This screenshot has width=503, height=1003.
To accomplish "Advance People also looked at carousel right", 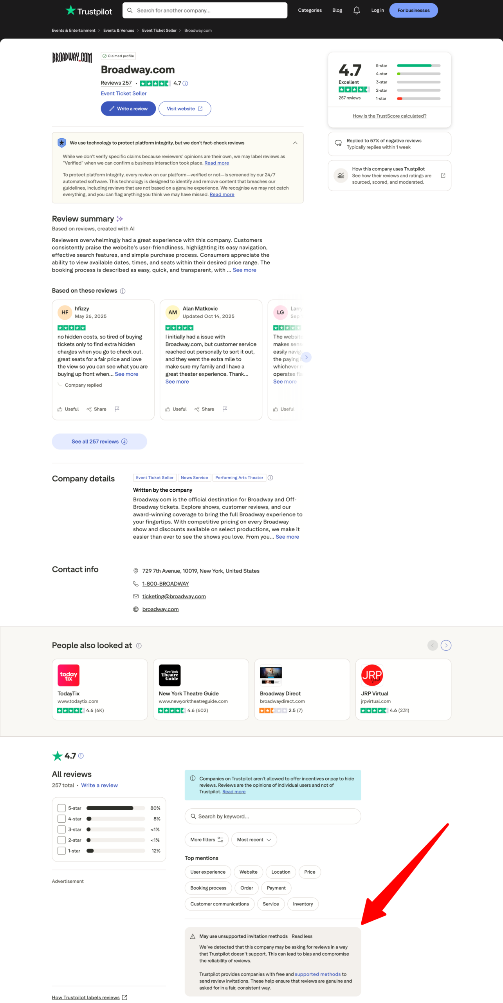I will click(x=445, y=645).
